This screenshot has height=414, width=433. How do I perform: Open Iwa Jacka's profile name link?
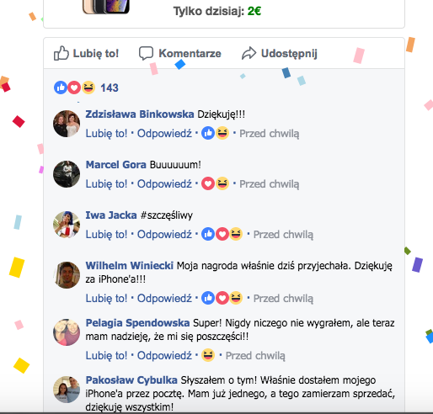pyautogui.click(x=111, y=215)
